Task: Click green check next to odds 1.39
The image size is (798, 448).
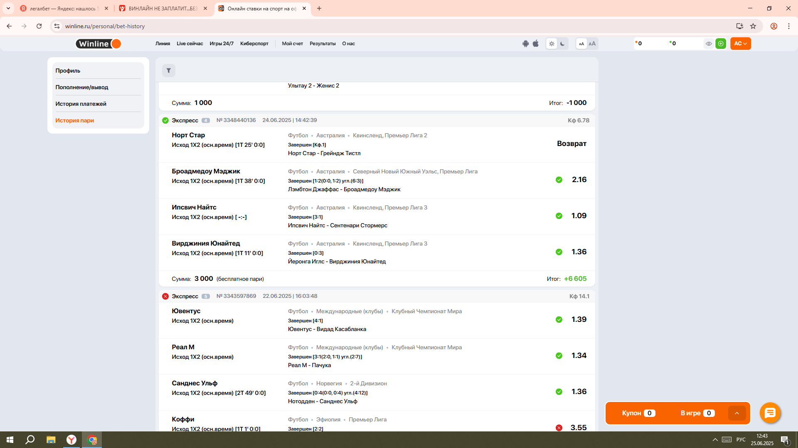Action: pyautogui.click(x=559, y=319)
